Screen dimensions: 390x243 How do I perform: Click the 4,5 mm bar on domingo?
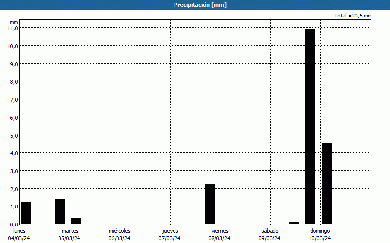coord(327,184)
